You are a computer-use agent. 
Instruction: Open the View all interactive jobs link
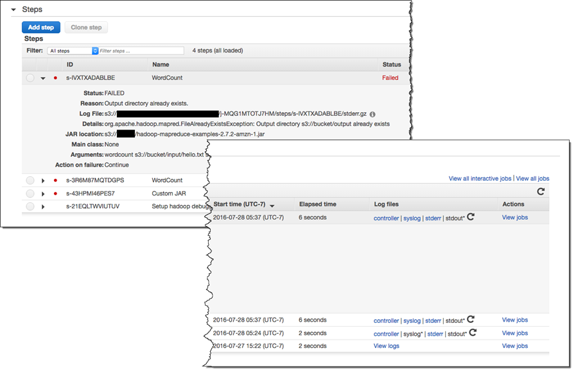(x=480, y=179)
